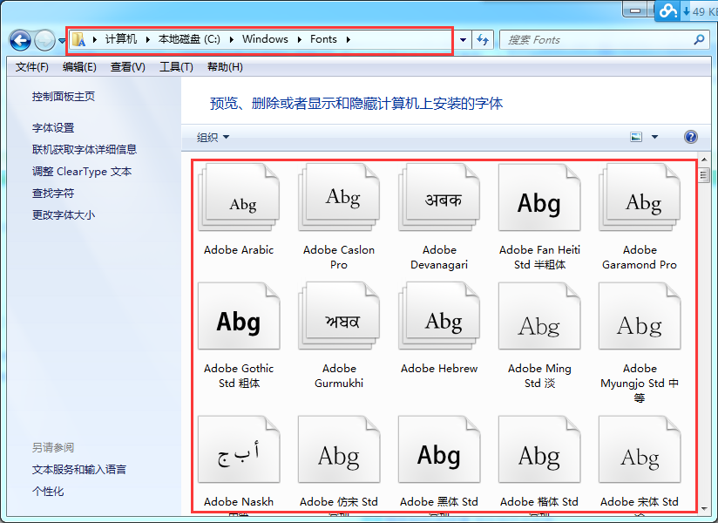
Task: Open the 文件(F) menu
Action: tap(32, 67)
